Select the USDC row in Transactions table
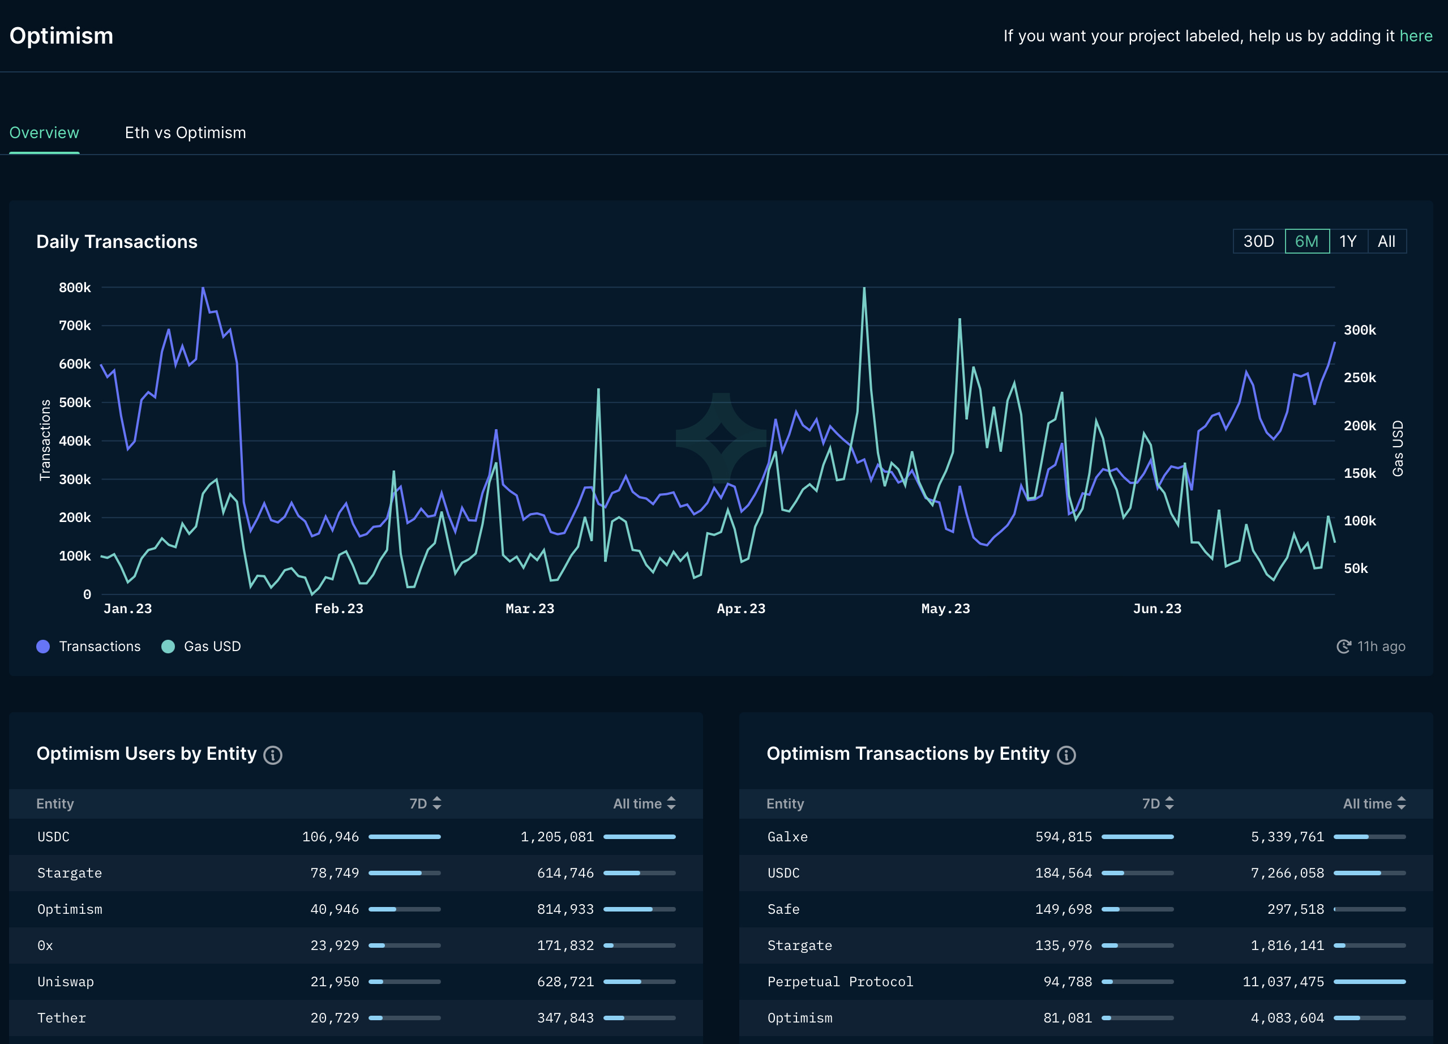This screenshot has width=1448, height=1044. tap(1086, 873)
